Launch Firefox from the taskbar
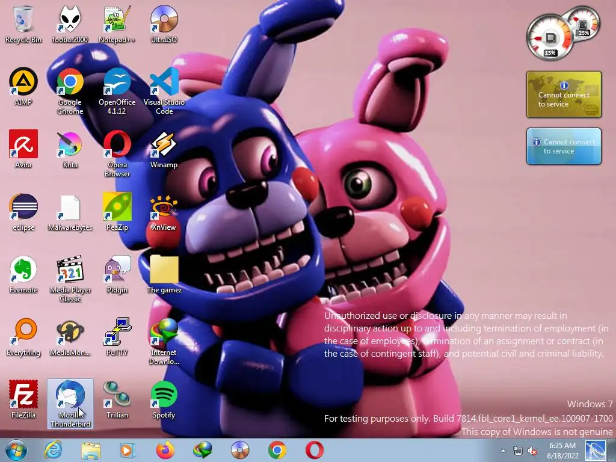This screenshot has height=462, width=616. (x=165, y=450)
